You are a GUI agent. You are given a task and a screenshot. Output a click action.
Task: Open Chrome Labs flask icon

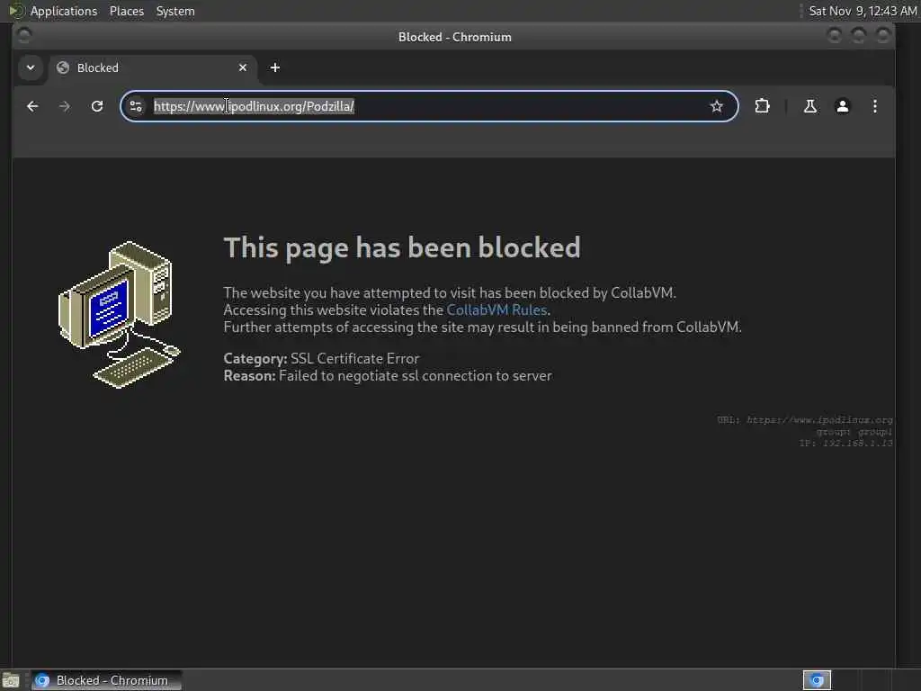coord(810,106)
